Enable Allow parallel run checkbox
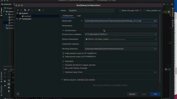The image size is (177, 99). pyautogui.click(x=144, y=10)
